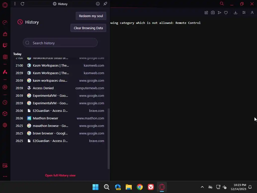Click Opera GX taskbar icon
The image size is (257, 193).
coord(162,187)
